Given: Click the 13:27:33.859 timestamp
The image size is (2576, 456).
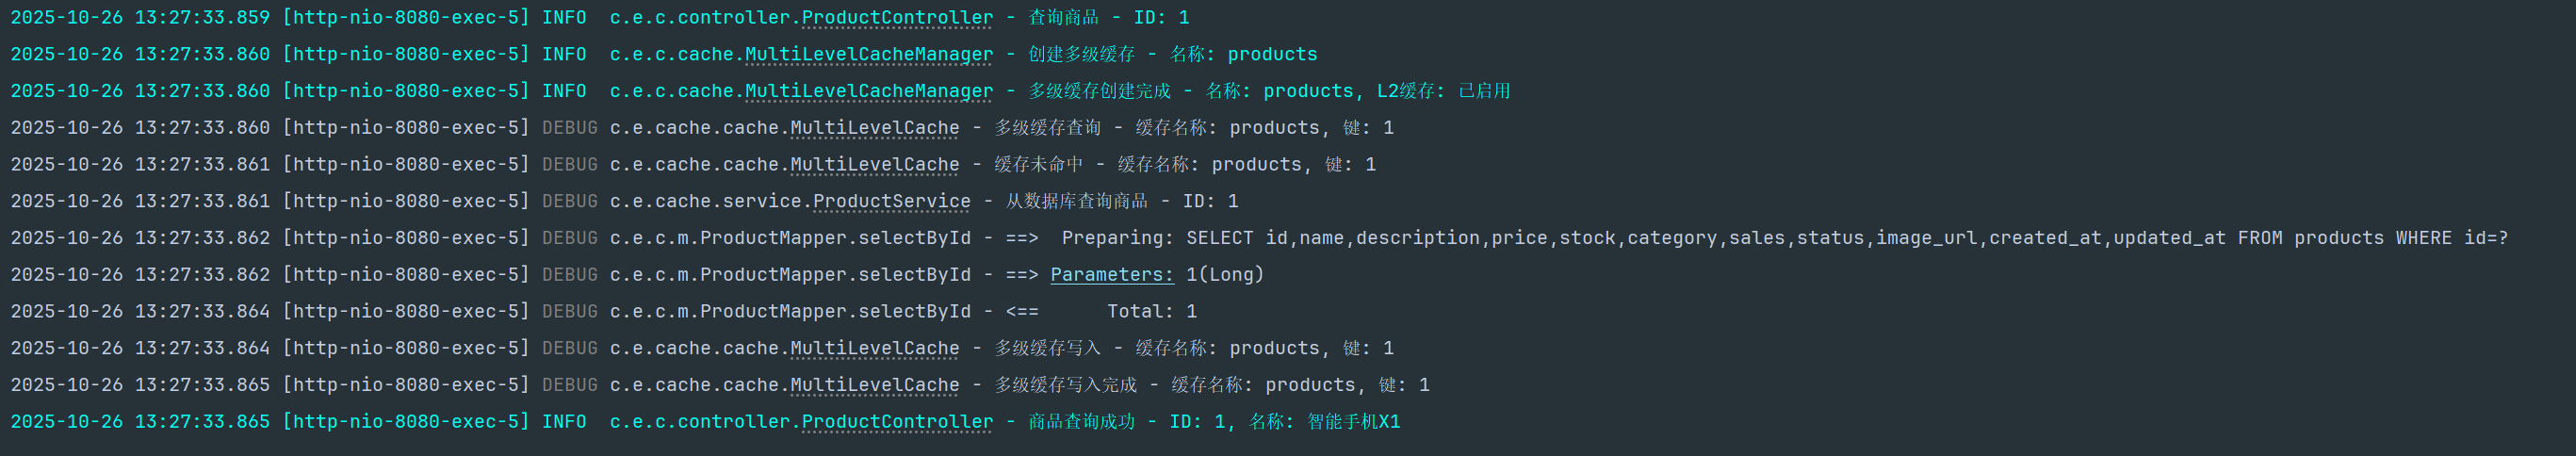Looking at the screenshot, I should (202, 18).
